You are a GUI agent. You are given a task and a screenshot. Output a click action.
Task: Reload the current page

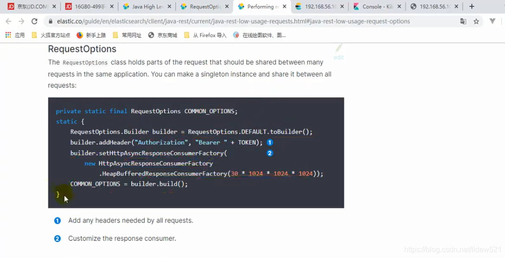34,21
